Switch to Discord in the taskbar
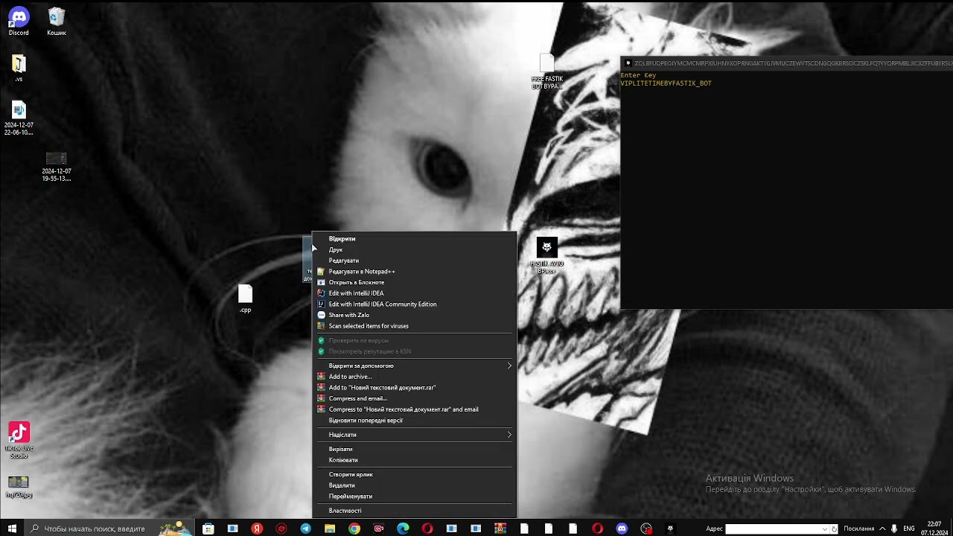 (622, 529)
